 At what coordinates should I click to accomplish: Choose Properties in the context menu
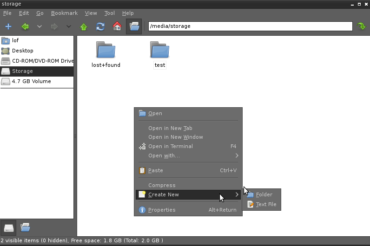[x=188, y=210]
